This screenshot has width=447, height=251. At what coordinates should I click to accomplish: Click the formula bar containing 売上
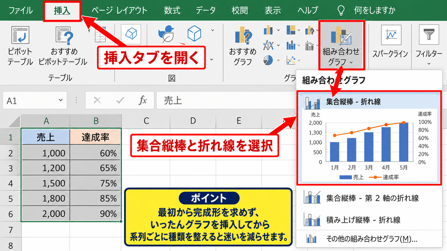coord(226,101)
